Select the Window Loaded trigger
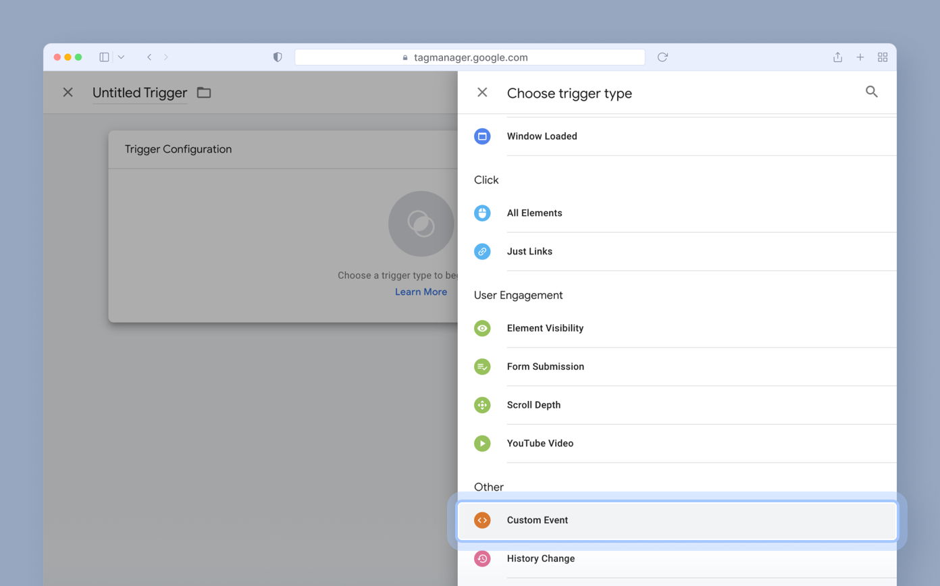 pyautogui.click(x=542, y=136)
